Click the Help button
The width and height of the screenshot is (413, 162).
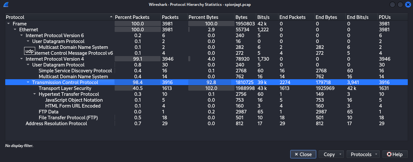394,155
